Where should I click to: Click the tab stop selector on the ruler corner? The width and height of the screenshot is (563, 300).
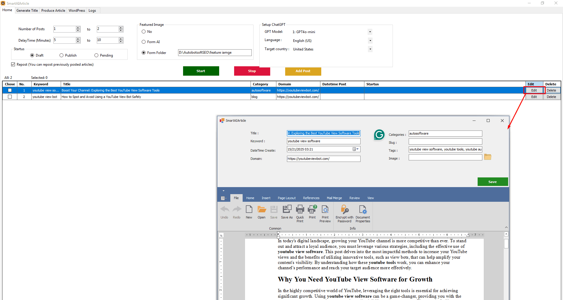point(222,235)
